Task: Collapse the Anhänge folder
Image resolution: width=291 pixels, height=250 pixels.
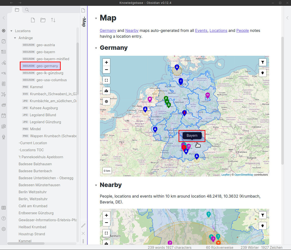Action: pyautogui.click(x=15, y=38)
